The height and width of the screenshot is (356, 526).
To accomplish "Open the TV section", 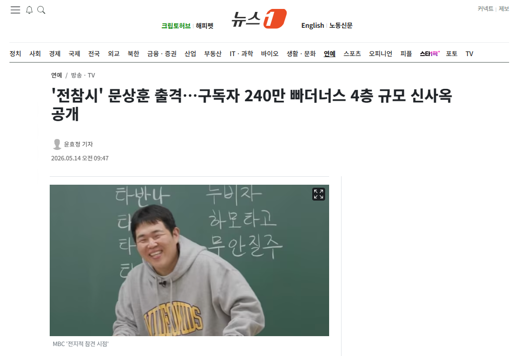I will (469, 54).
